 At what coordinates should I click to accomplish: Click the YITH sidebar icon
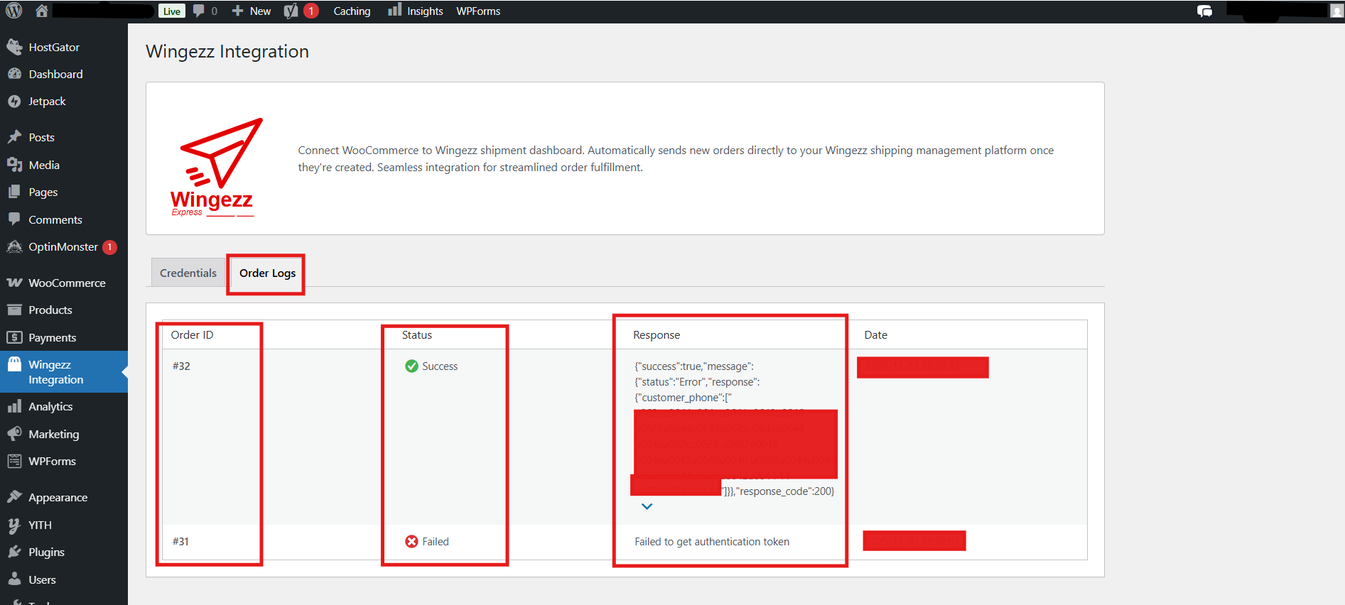click(14, 525)
